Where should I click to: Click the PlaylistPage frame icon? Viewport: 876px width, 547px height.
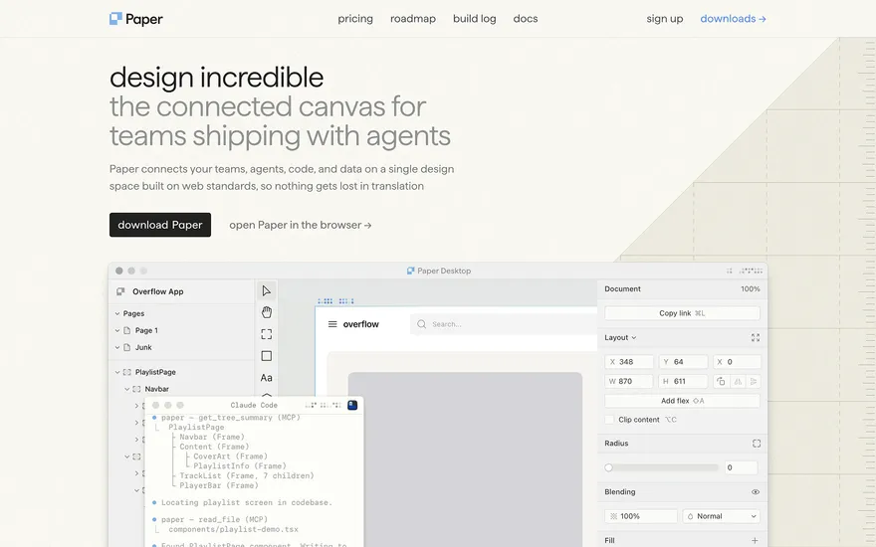(126, 372)
